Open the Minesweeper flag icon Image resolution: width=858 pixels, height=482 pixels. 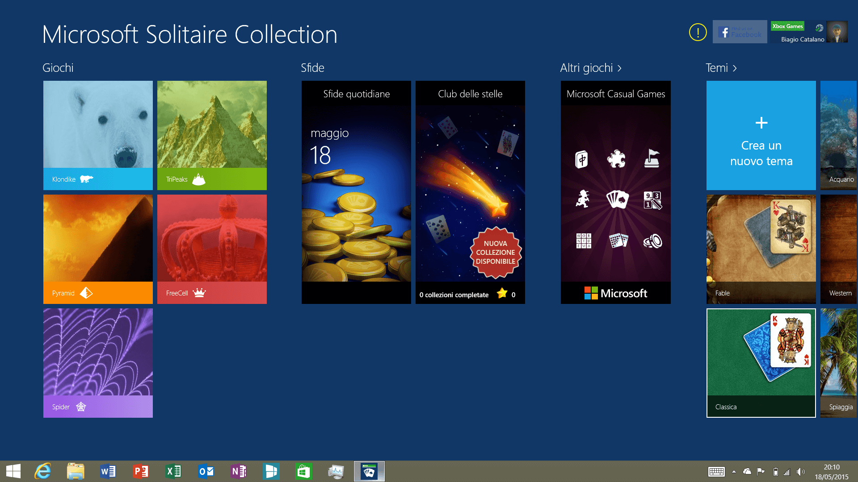click(x=652, y=158)
